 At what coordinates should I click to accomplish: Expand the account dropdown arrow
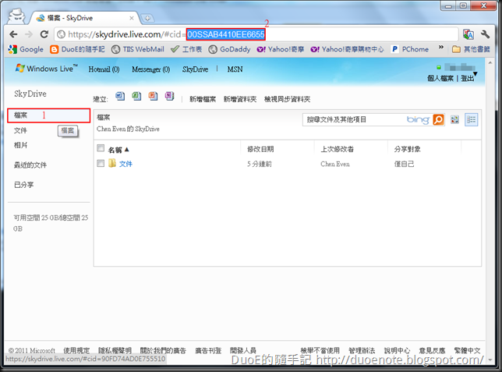[475, 74]
